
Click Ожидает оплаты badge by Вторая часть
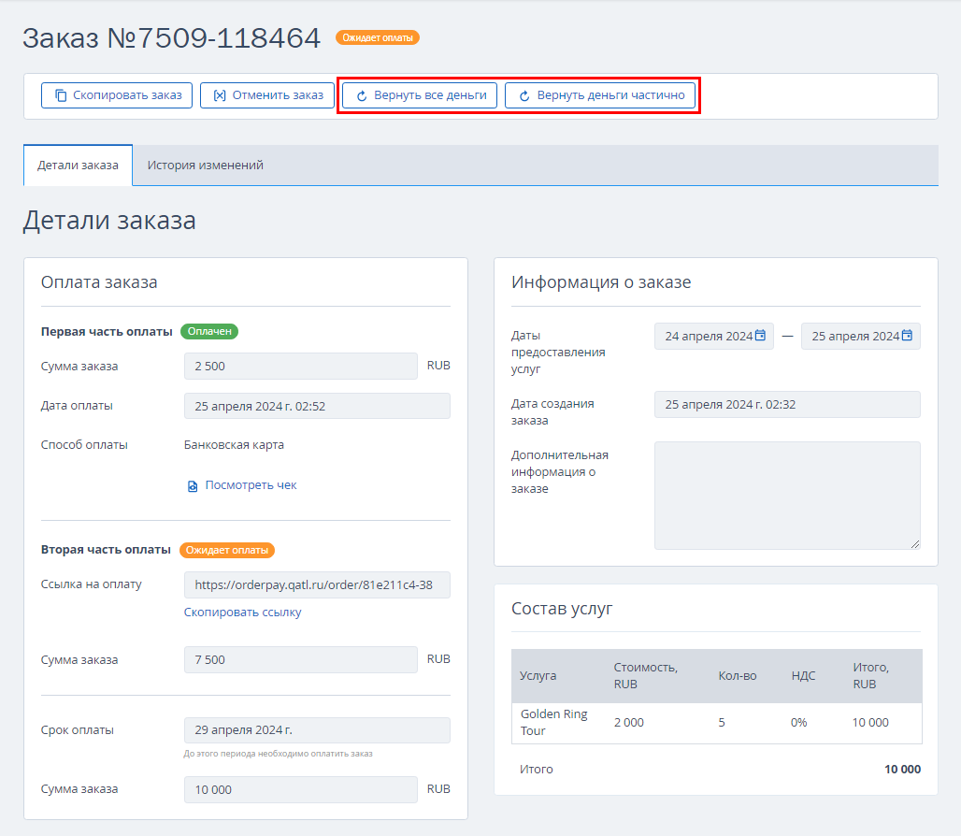pos(227,551)
